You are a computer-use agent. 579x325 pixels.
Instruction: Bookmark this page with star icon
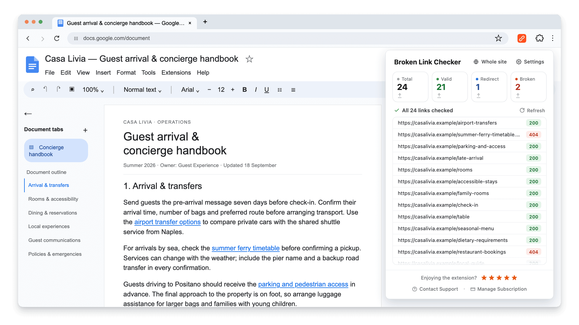click(498, 38)
